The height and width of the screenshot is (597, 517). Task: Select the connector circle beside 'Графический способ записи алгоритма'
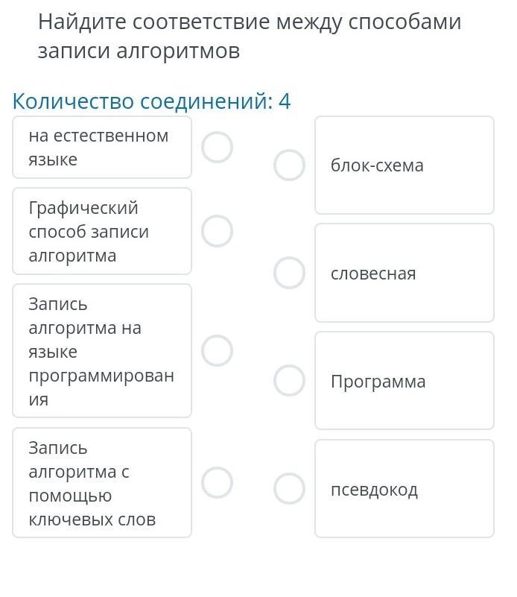tap(217, 231)
